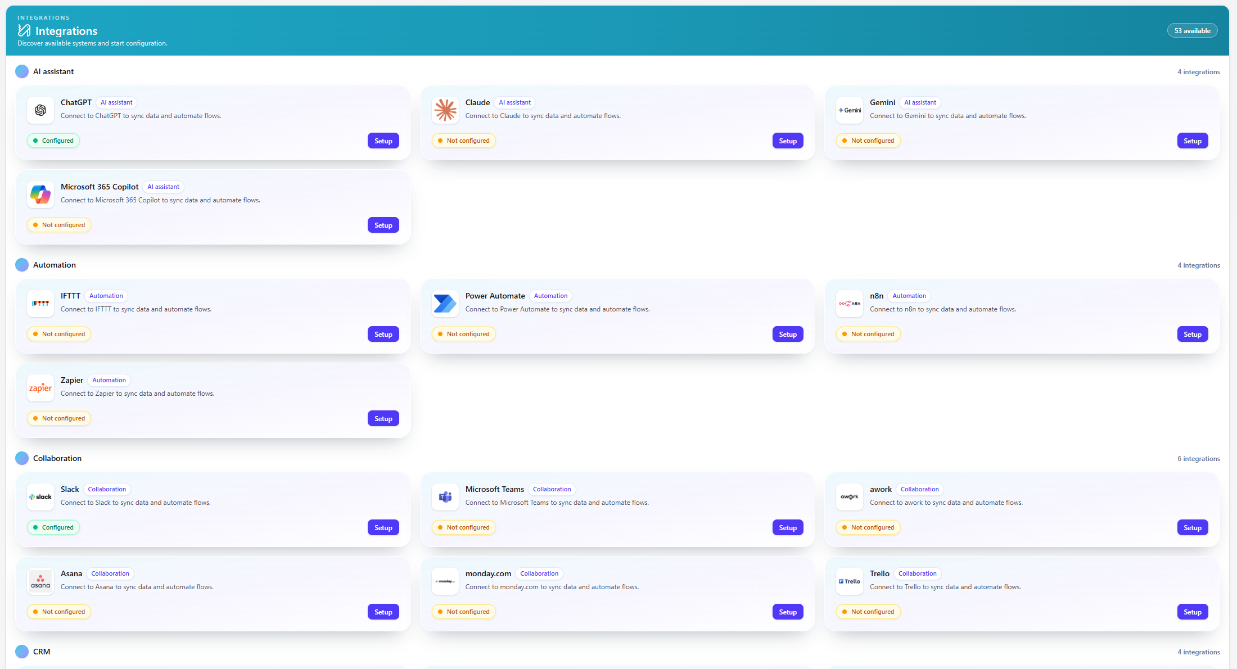This screenshot has width=1237, height=669.
Task: Click the Microsoft Teams logo icon
Action: [x=445, y=497]
